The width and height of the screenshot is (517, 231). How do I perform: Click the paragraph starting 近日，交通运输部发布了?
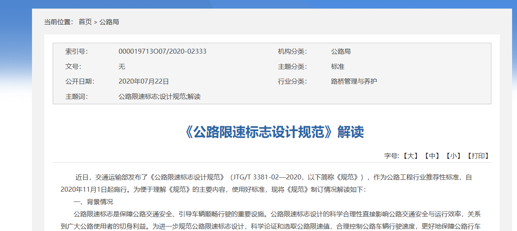tap(274, 177)
